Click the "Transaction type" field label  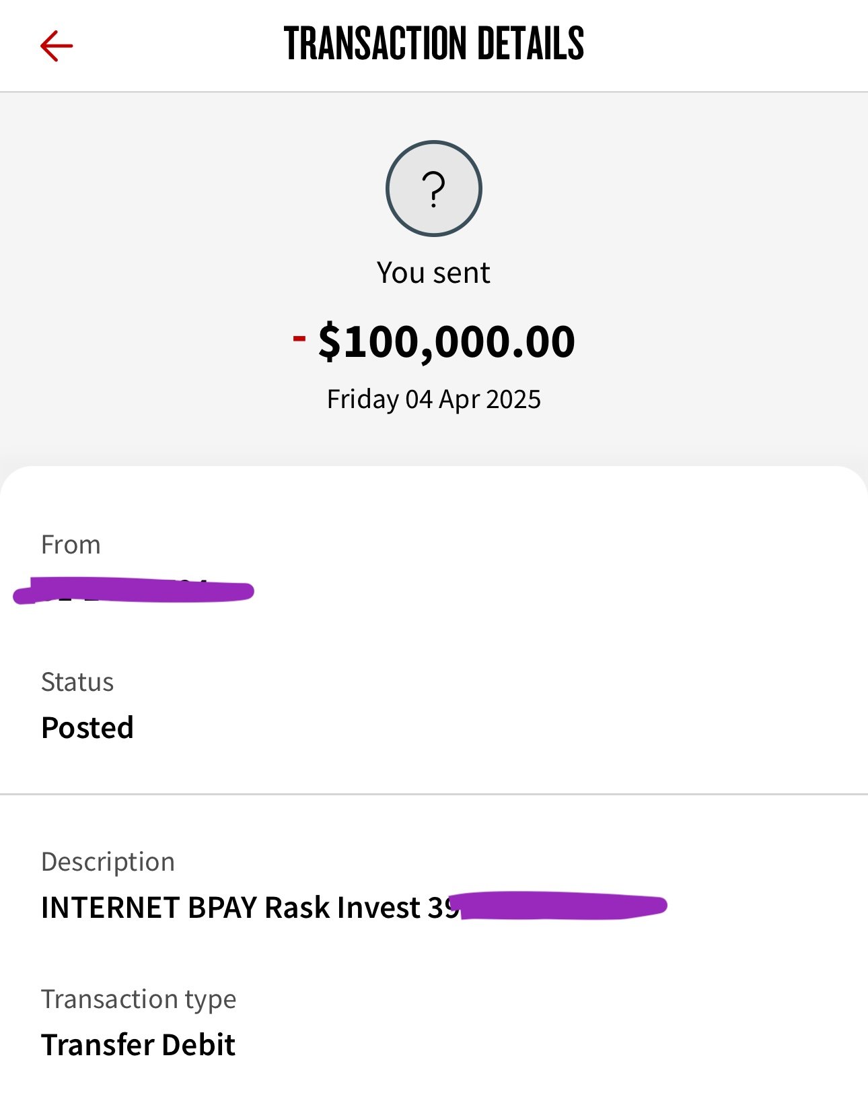139,999
